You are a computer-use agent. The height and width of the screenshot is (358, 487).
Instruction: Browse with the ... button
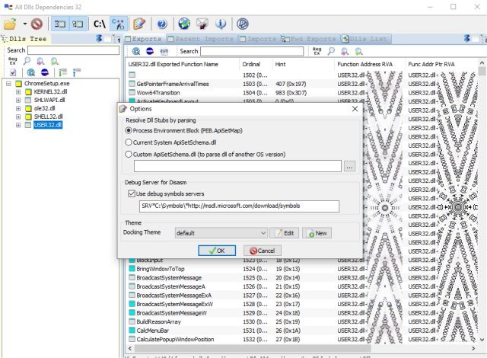(x=350, y=167)
